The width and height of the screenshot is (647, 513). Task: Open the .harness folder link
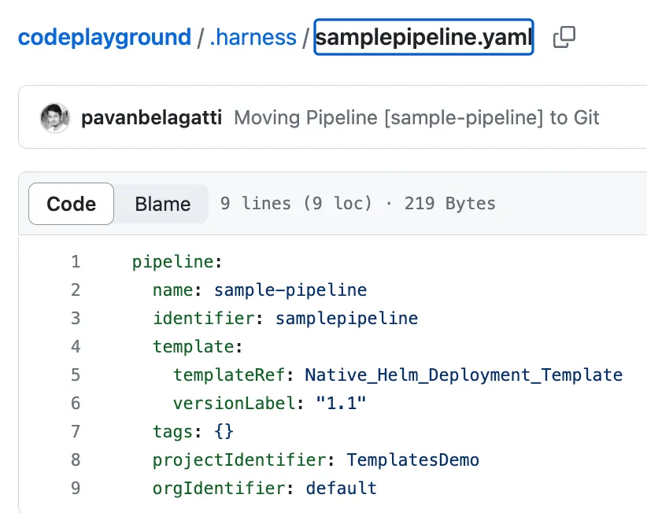[x=253, y=37]
